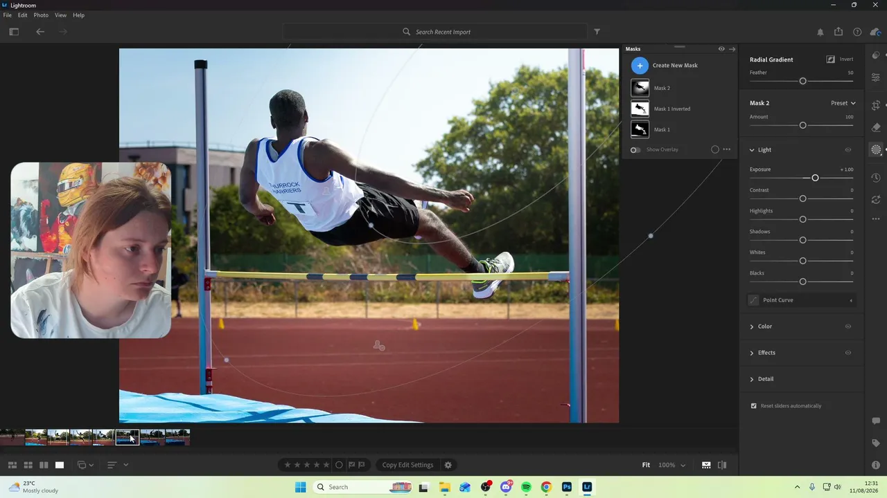Open the Edit menu
This screenshot has height=498, width=887.
[23, 15]
